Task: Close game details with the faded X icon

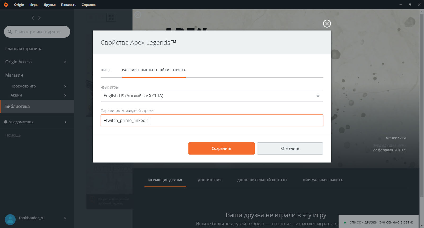Action: click(138, 15)
